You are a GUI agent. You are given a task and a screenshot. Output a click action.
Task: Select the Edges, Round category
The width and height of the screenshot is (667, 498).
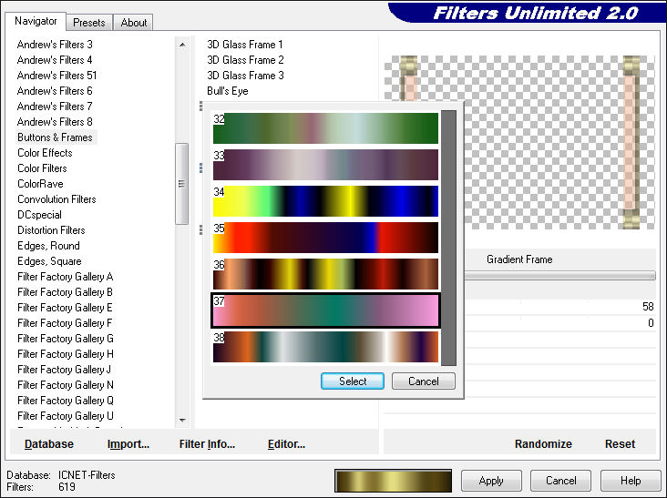pos(48,246)
